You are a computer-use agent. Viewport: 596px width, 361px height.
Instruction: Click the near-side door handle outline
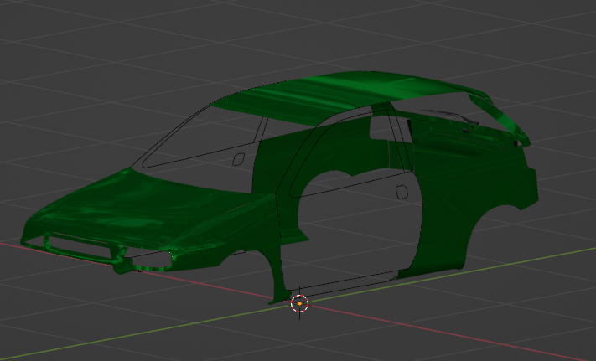coord(402,192)
